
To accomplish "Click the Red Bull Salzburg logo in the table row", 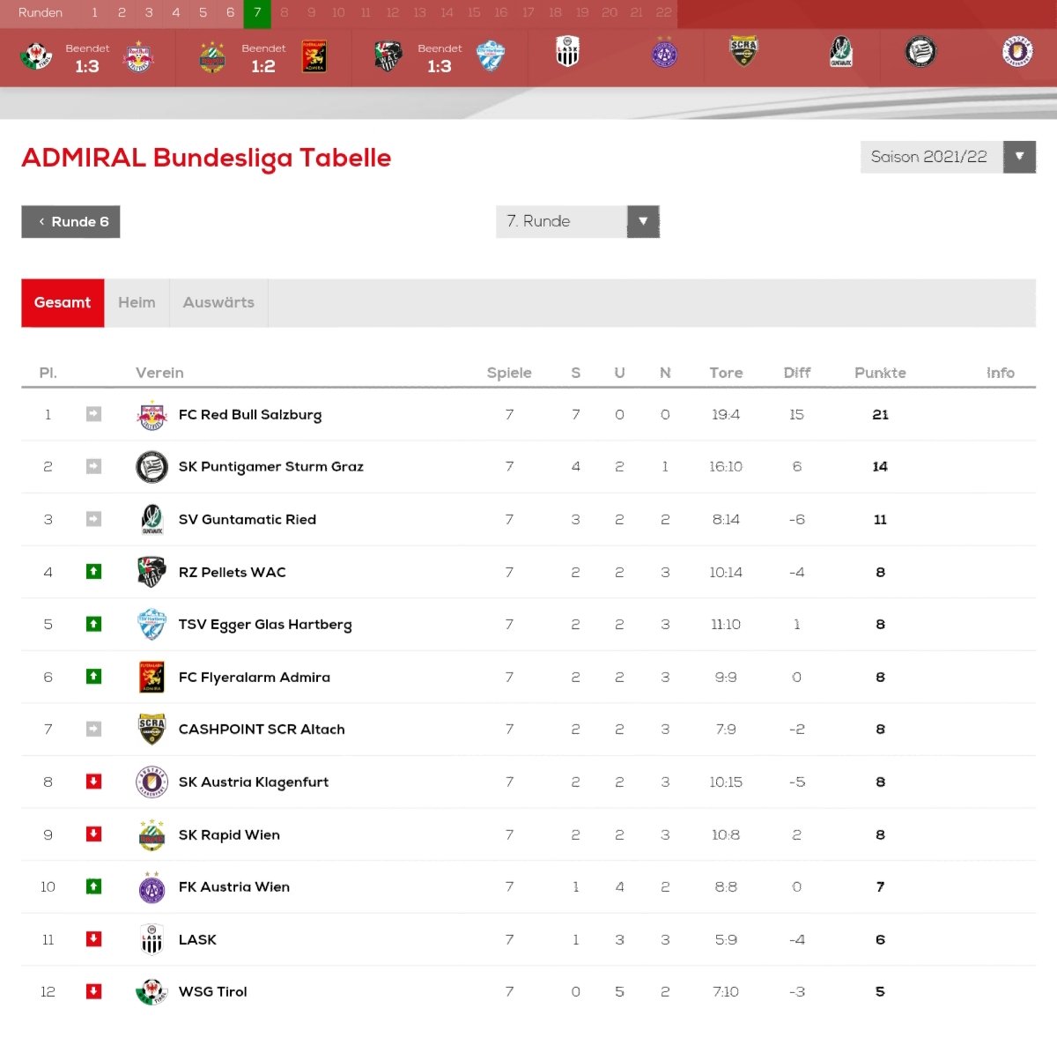I will (152, 414).
